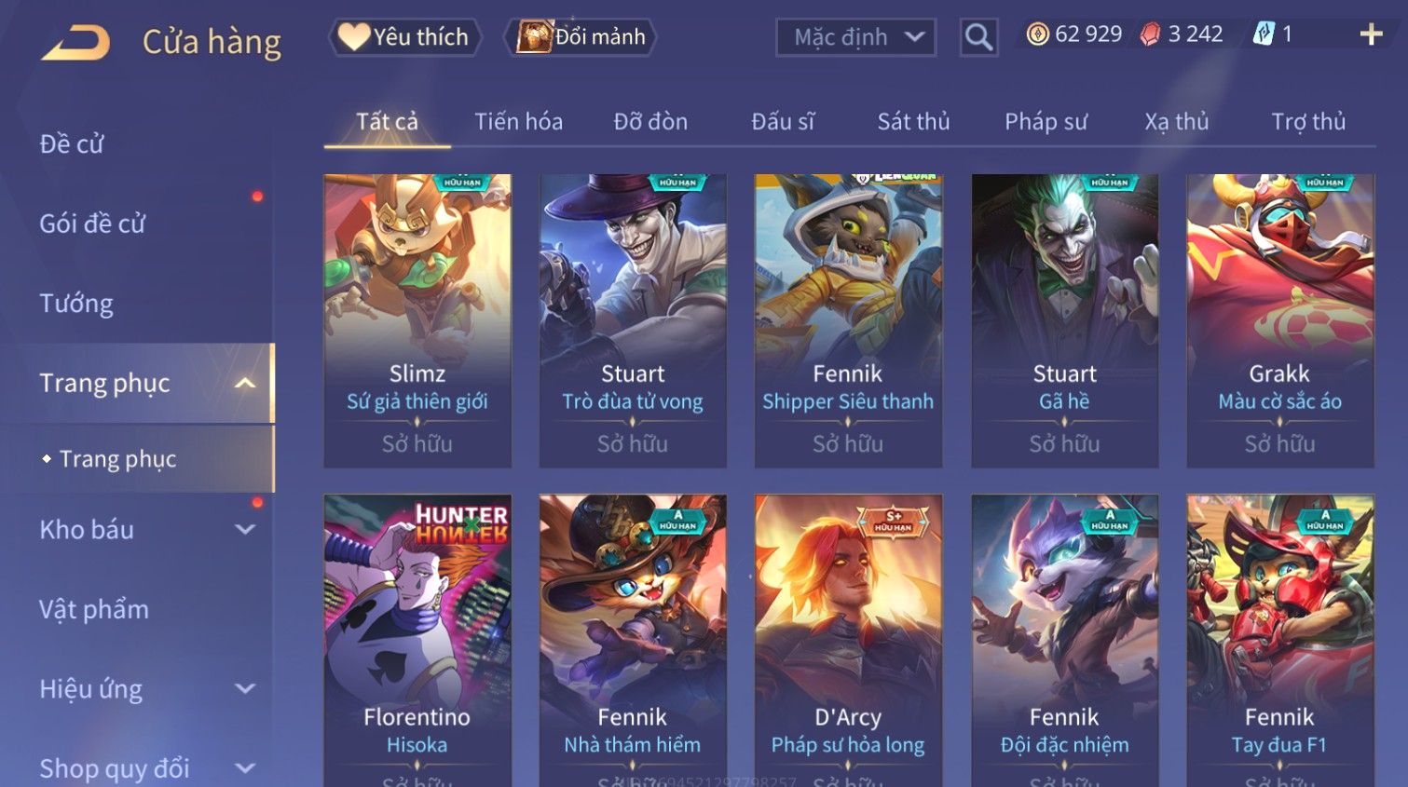Click the gold coin balance icon

(1037, 34)
